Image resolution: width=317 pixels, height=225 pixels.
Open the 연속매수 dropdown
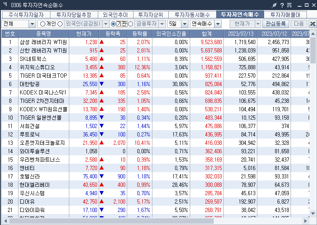218,24
